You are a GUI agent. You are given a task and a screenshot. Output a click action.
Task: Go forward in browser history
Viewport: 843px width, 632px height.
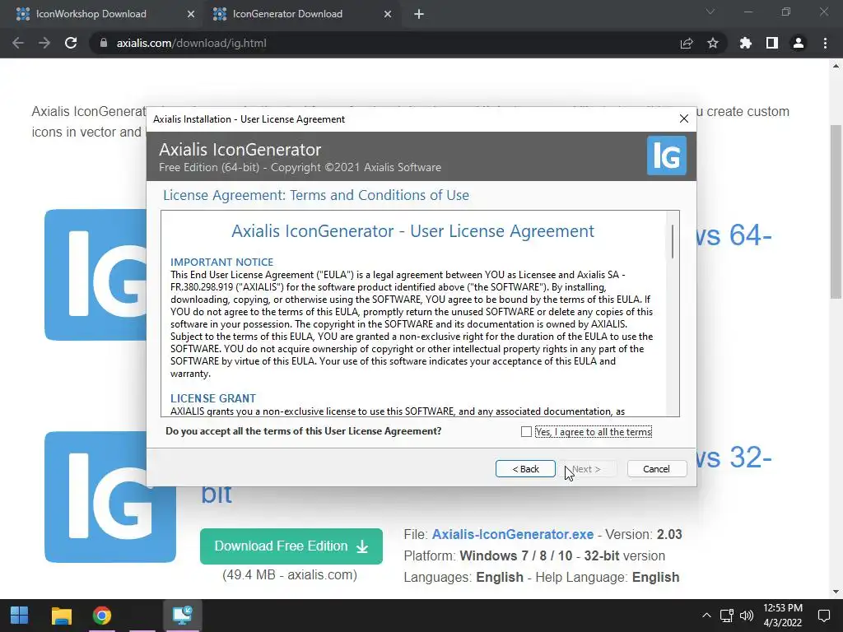pyautogui.click(x=44, y=43)
